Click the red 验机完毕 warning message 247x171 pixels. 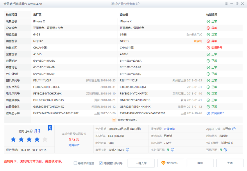coord(33,161)
